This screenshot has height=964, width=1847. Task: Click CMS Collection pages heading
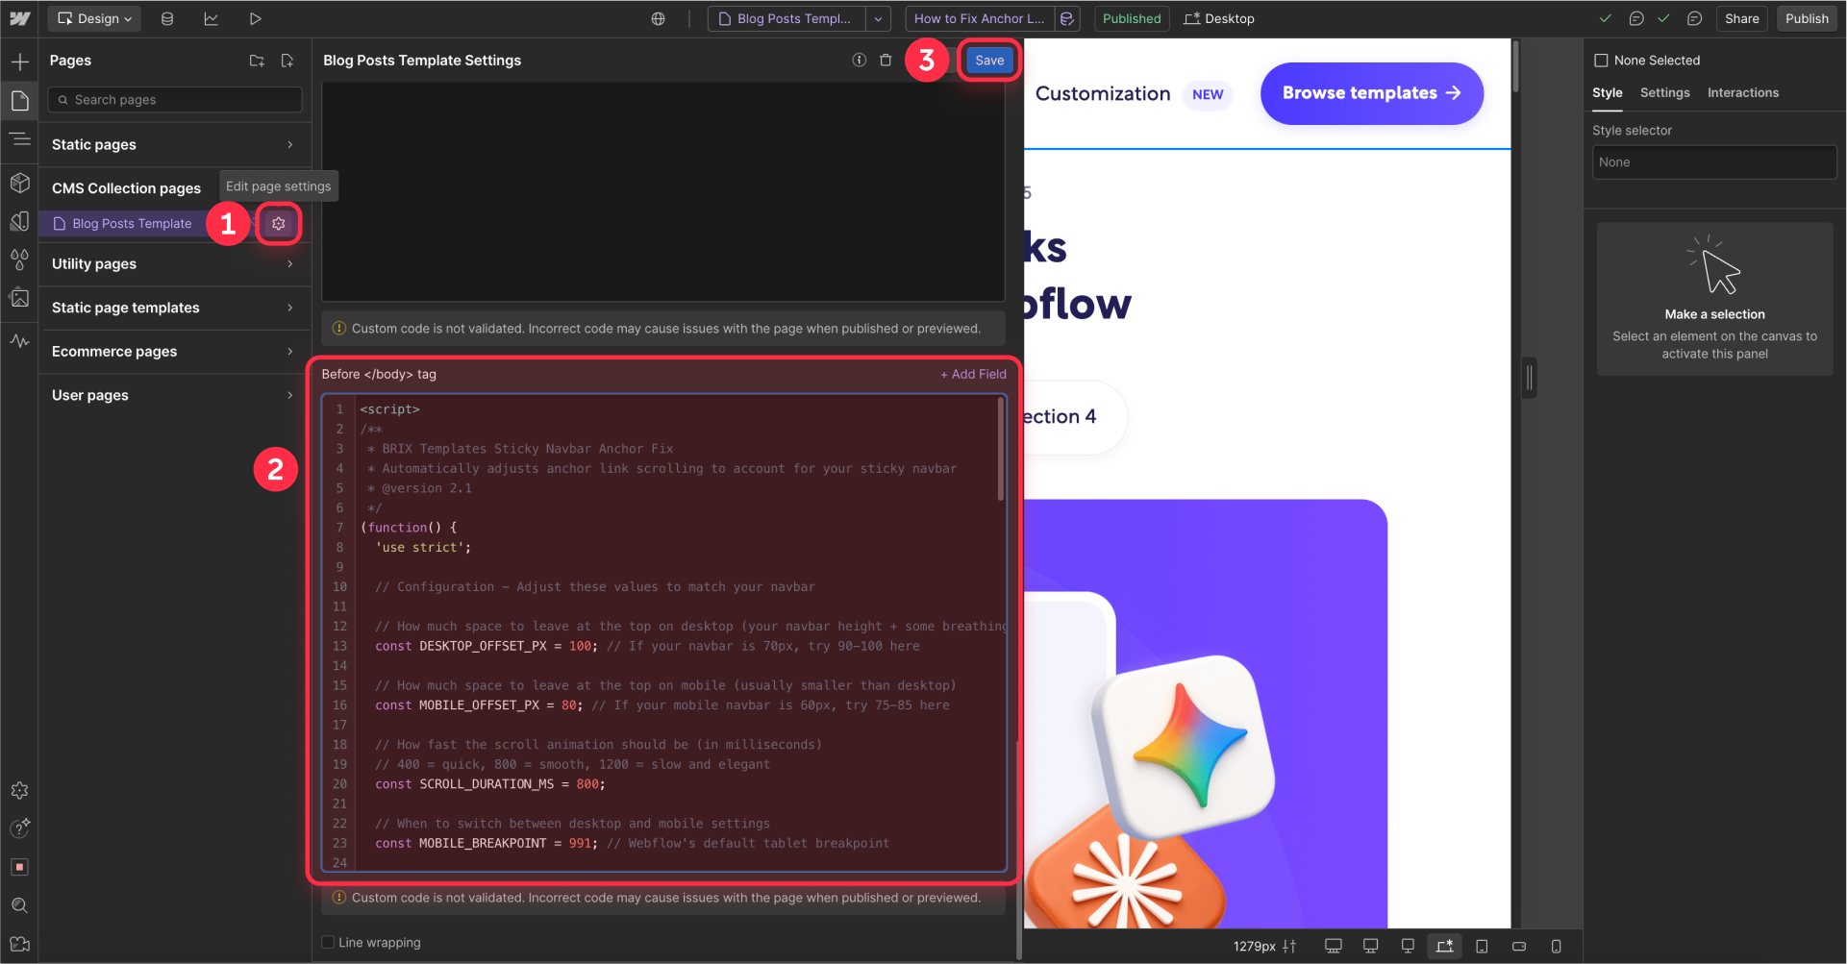pos(126,188)
